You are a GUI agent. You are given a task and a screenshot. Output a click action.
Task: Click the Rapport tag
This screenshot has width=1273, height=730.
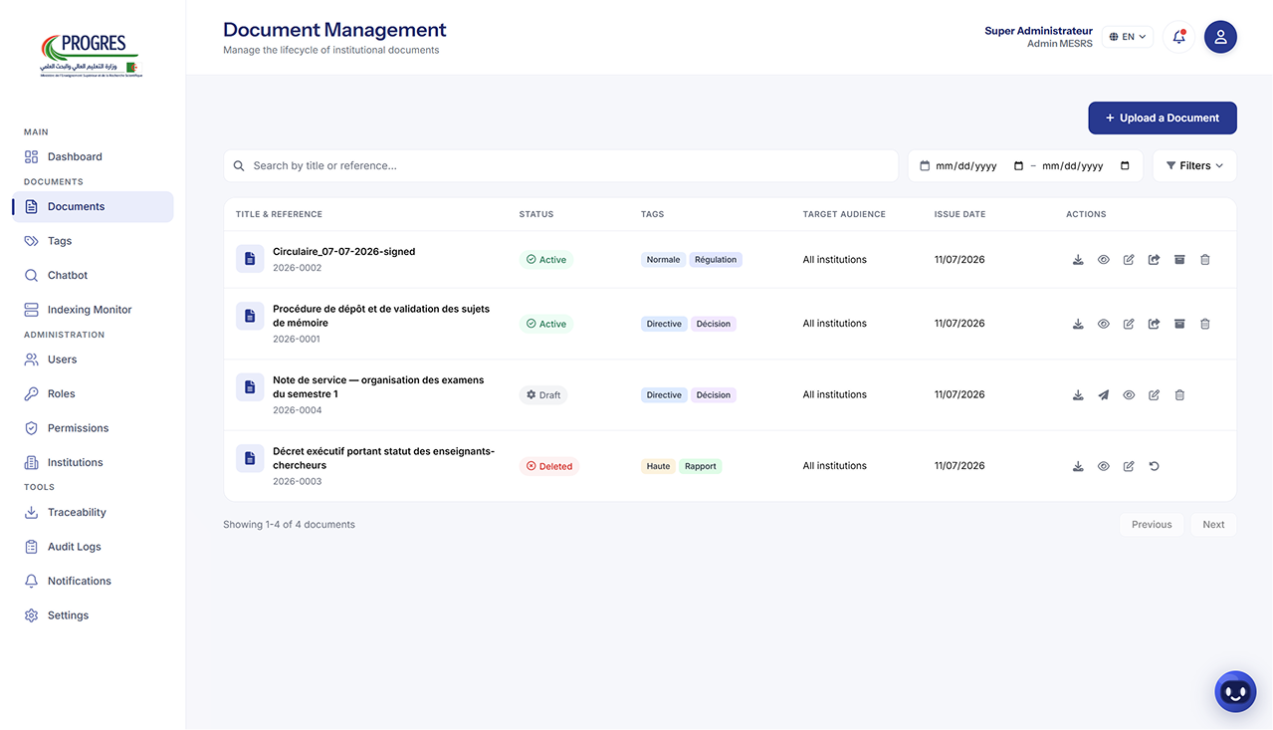point(701,466)
